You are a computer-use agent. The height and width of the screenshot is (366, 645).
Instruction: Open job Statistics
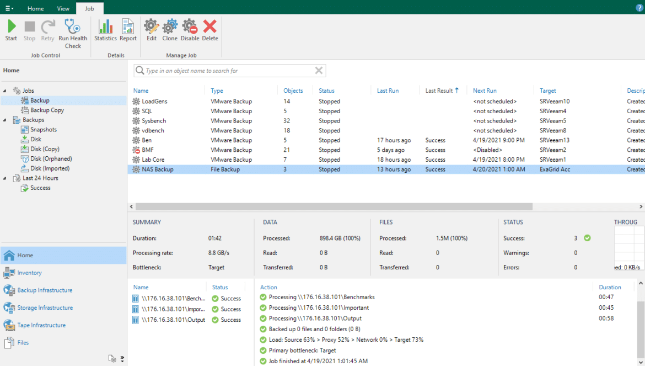point(105,30)
